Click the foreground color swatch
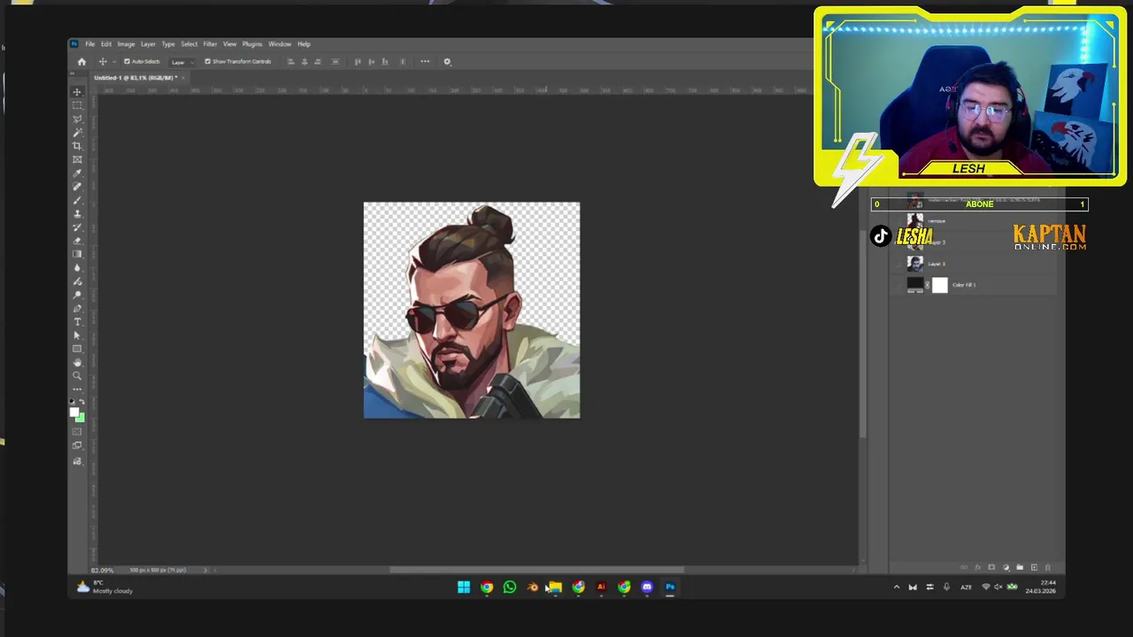 point(74,412)
